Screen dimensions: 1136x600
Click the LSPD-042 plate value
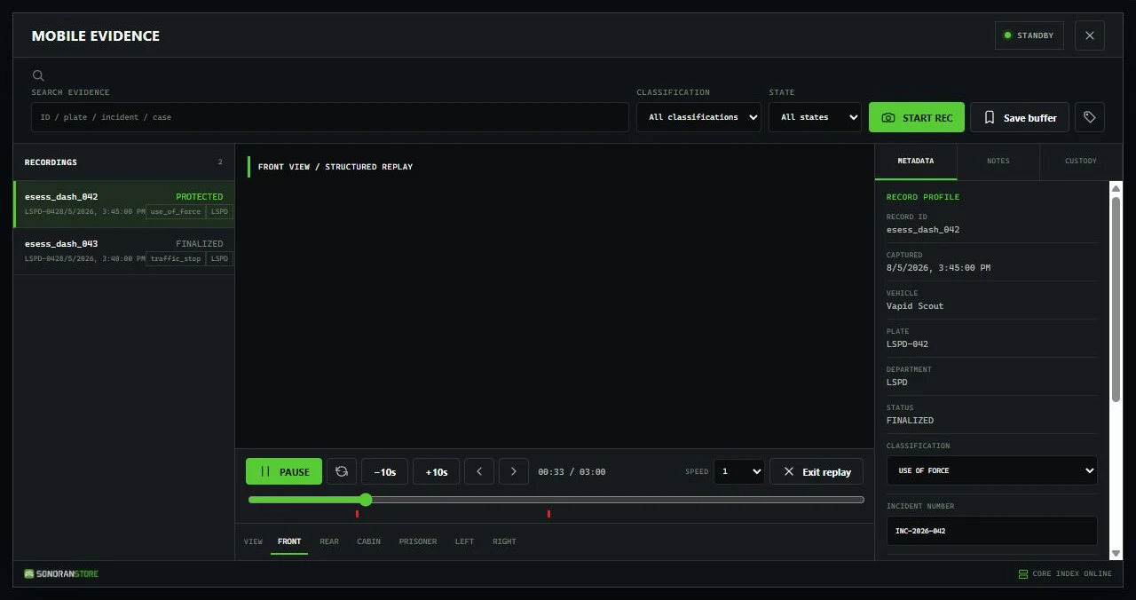pos(907,344)
